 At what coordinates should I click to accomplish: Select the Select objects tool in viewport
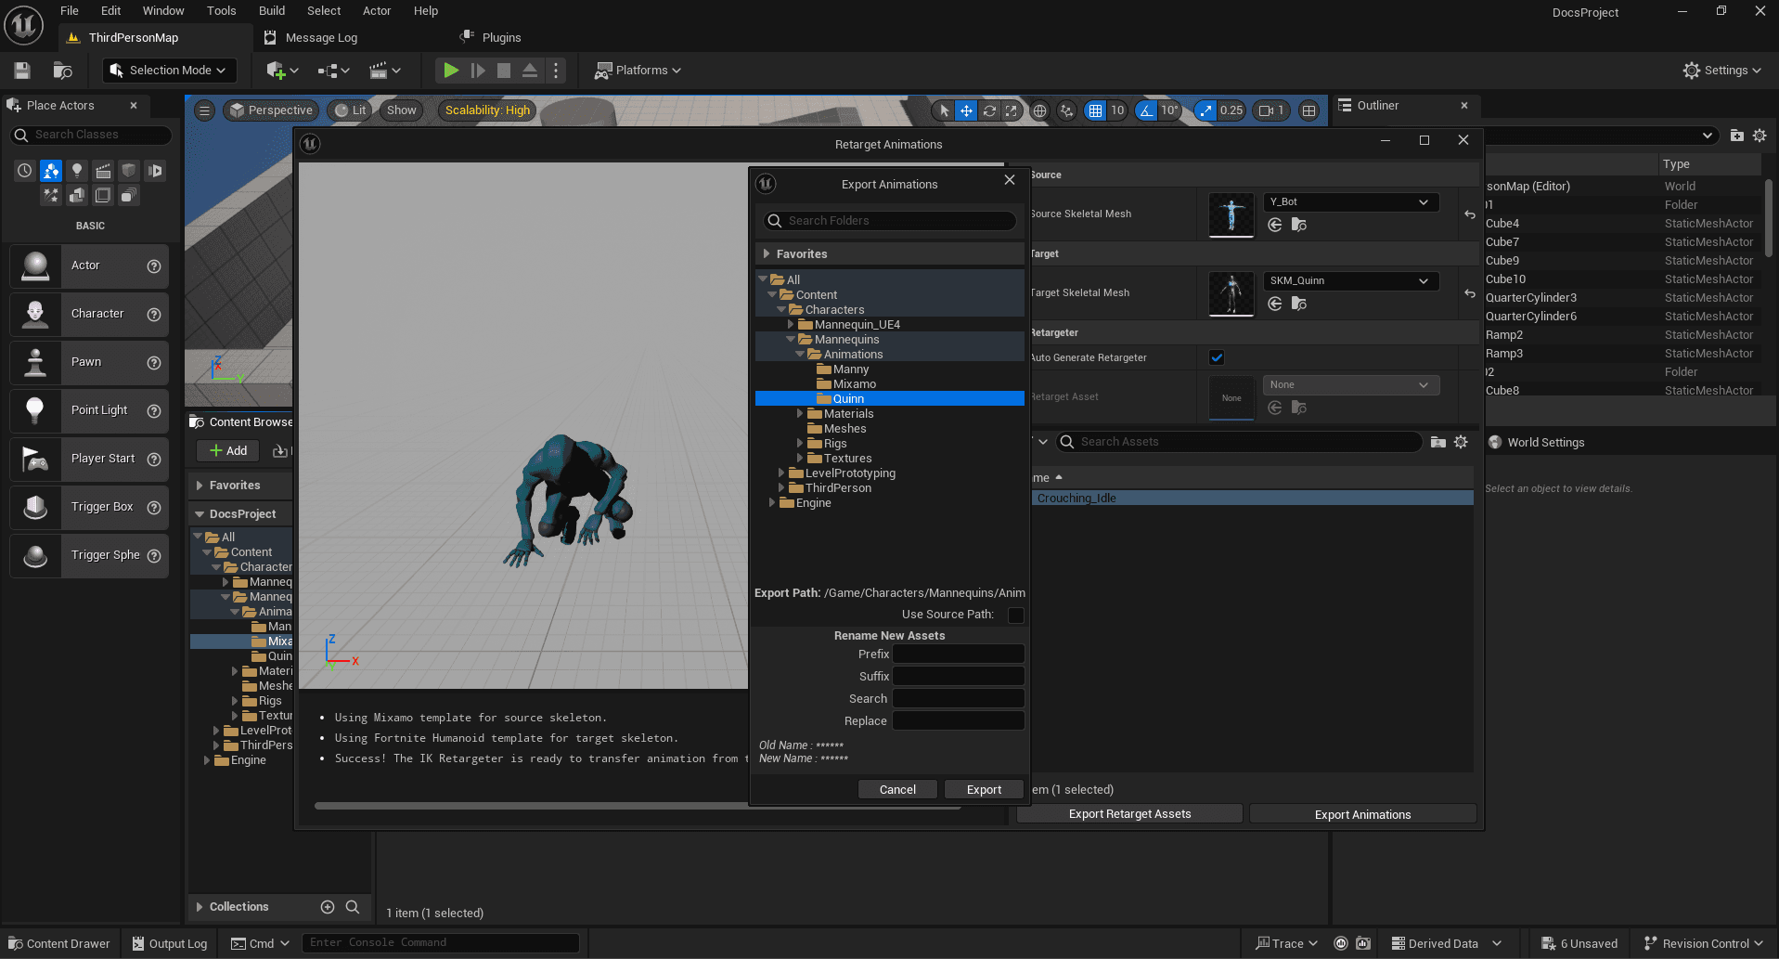pyautogui.click(x=944, y=110)
